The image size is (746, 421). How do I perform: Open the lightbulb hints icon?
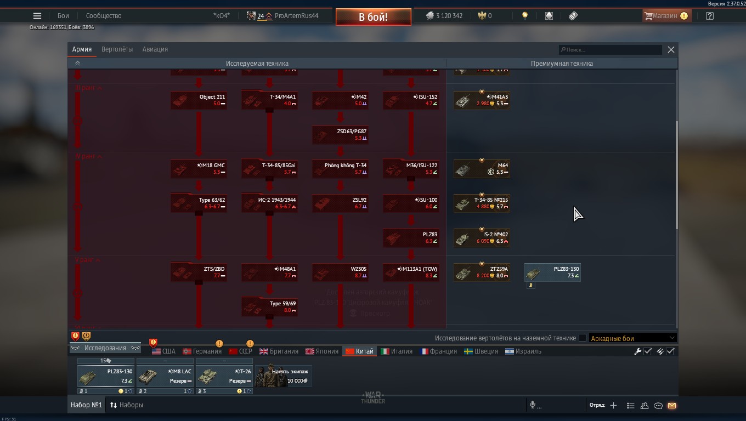point(525,16)
